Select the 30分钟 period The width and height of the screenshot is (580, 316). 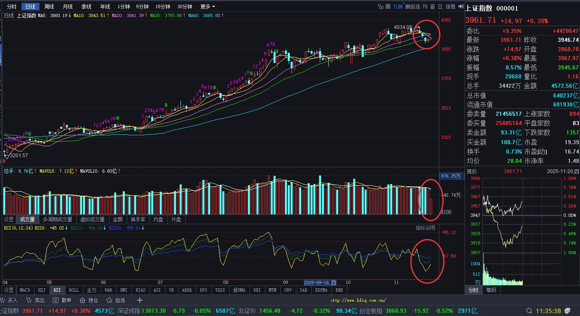click(x=185, y=6)
